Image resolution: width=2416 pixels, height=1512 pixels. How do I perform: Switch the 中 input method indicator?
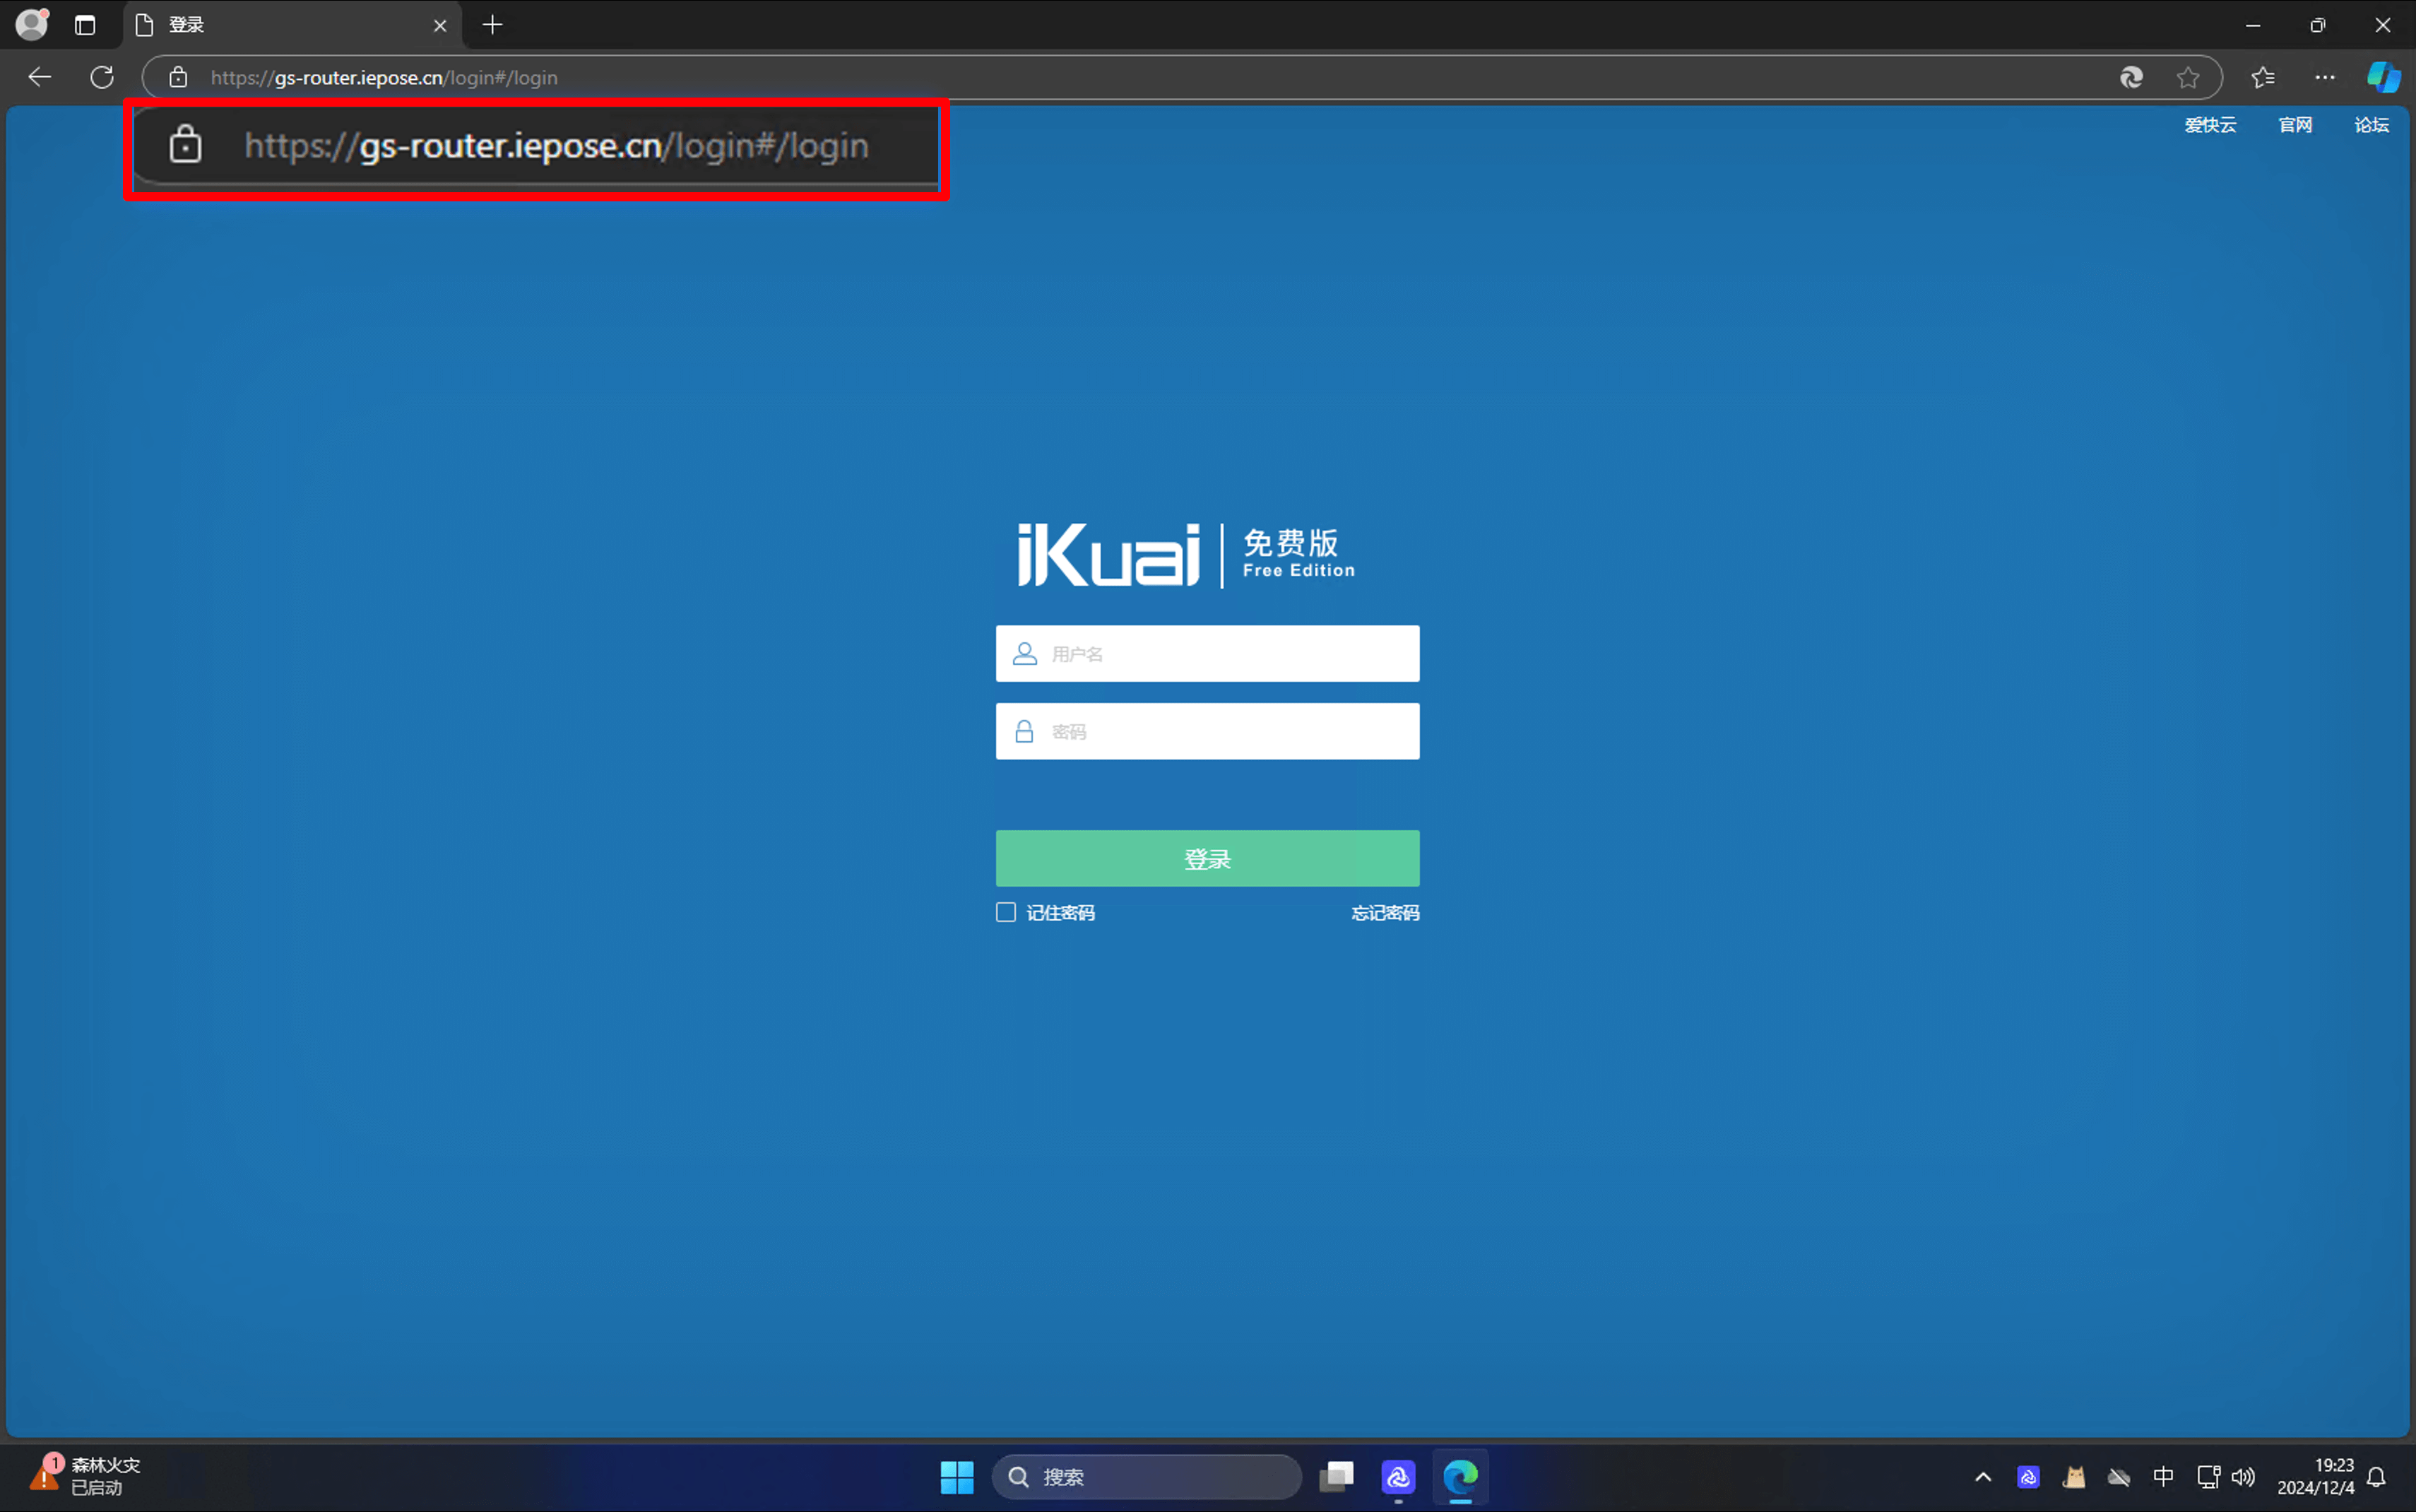pos(2163,1477)
